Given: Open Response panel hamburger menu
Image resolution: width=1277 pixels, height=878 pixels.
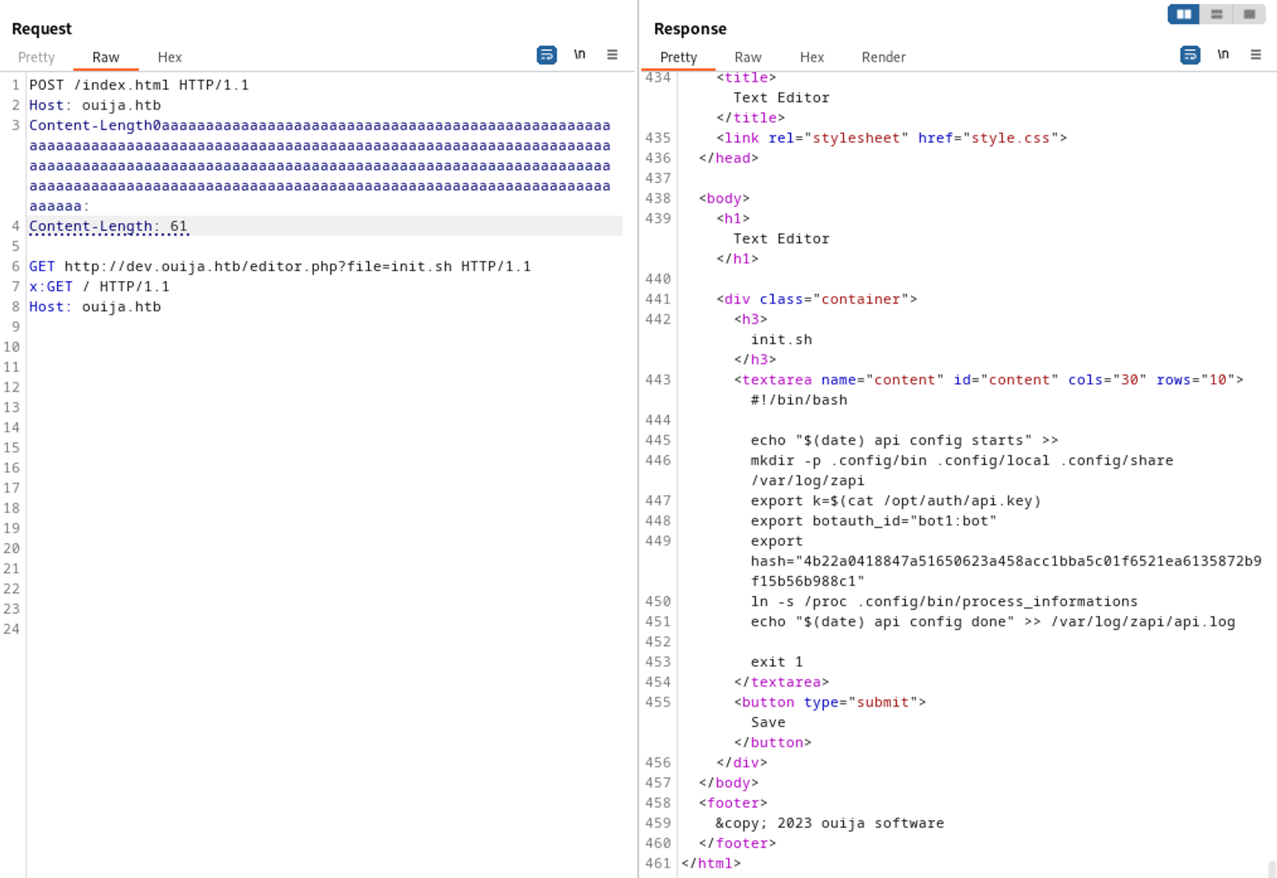Looking at the screenshot, I should point(1255,55).
